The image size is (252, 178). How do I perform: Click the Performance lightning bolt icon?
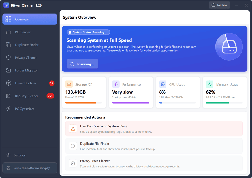click(116, 84)
